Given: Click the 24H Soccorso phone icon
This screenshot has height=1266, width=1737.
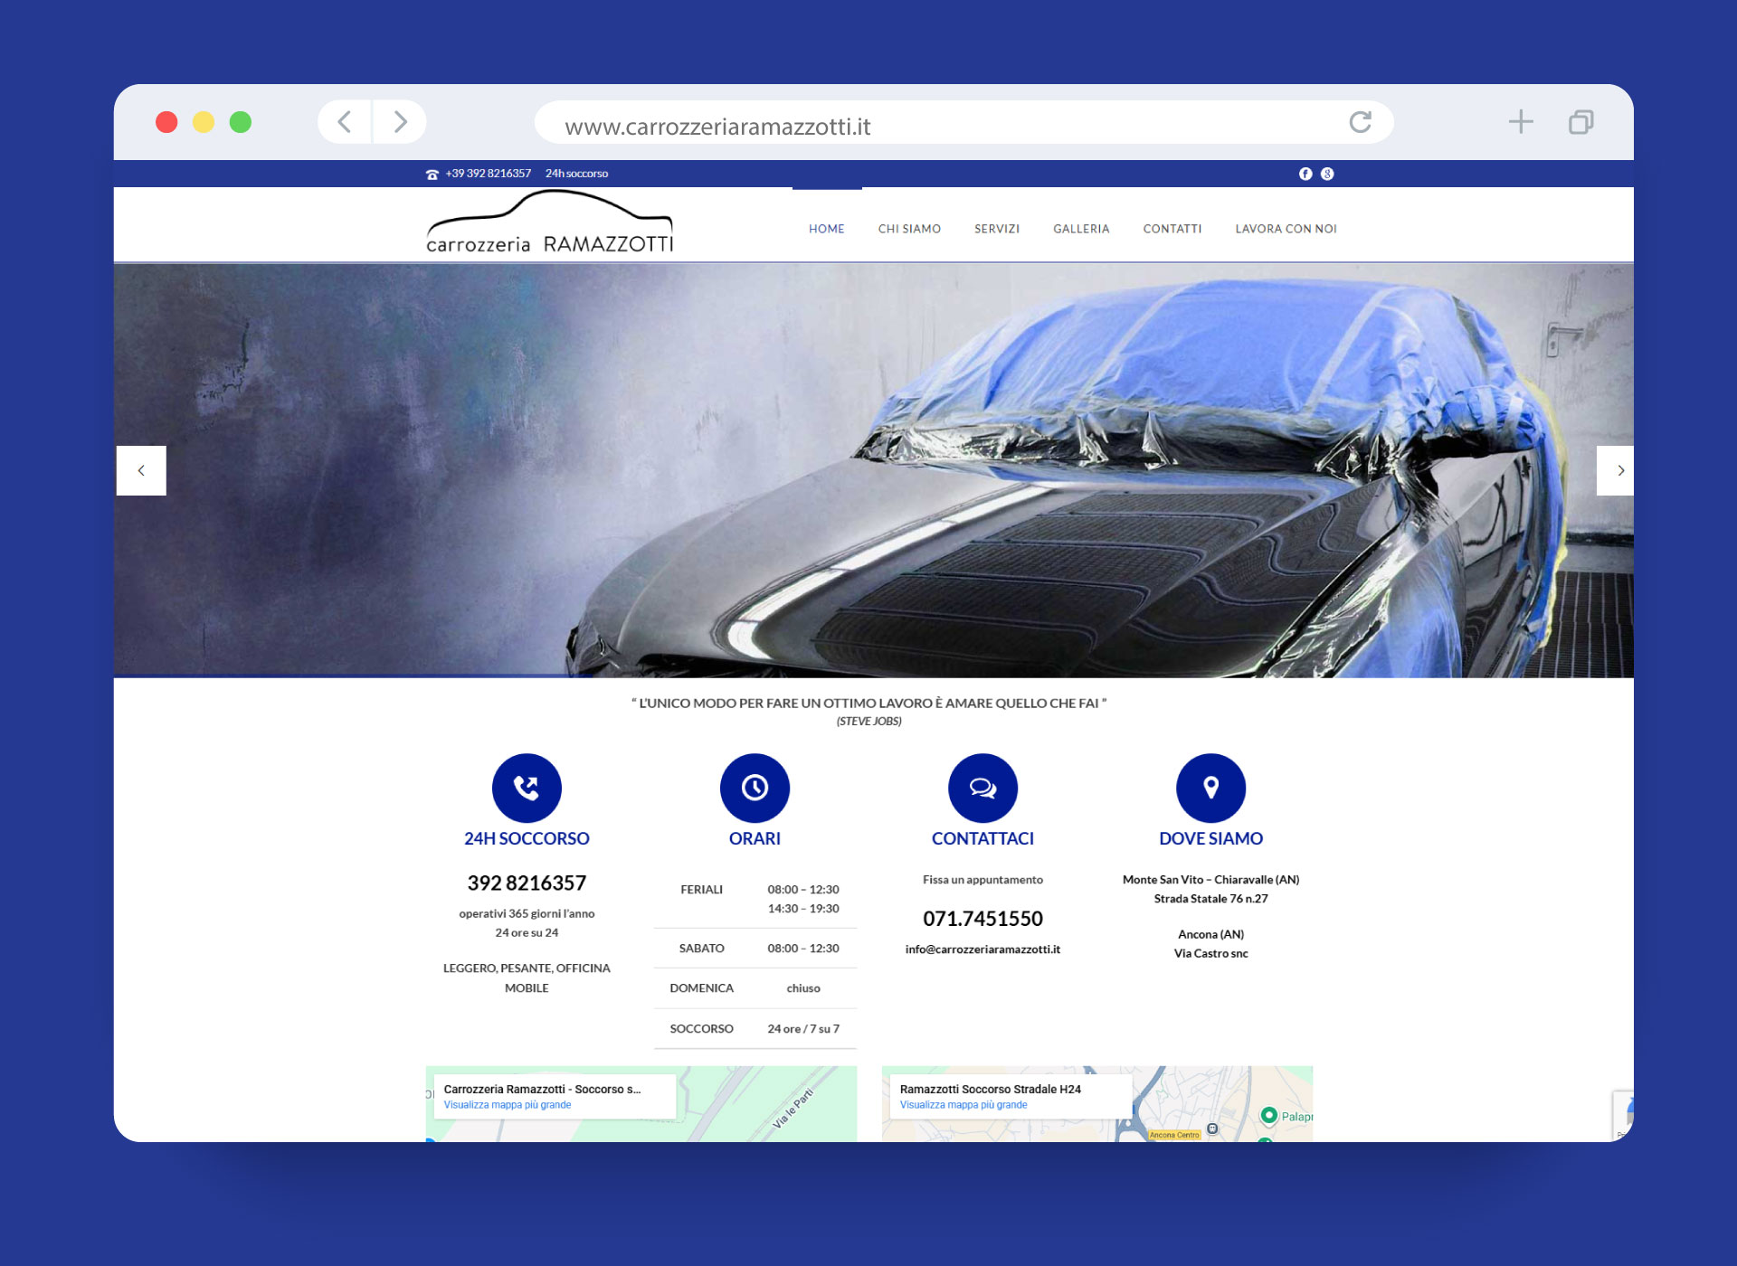Looking at the screenshot, I should [527, 788].
